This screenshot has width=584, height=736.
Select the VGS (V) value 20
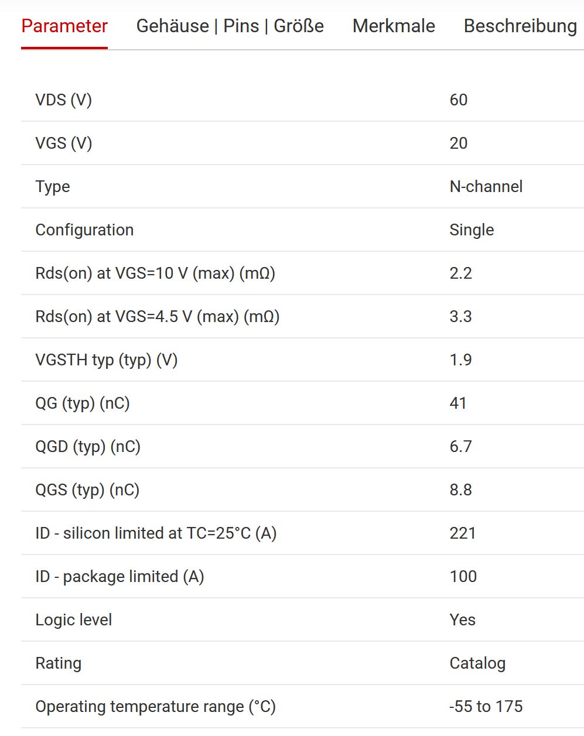point(459,143)
